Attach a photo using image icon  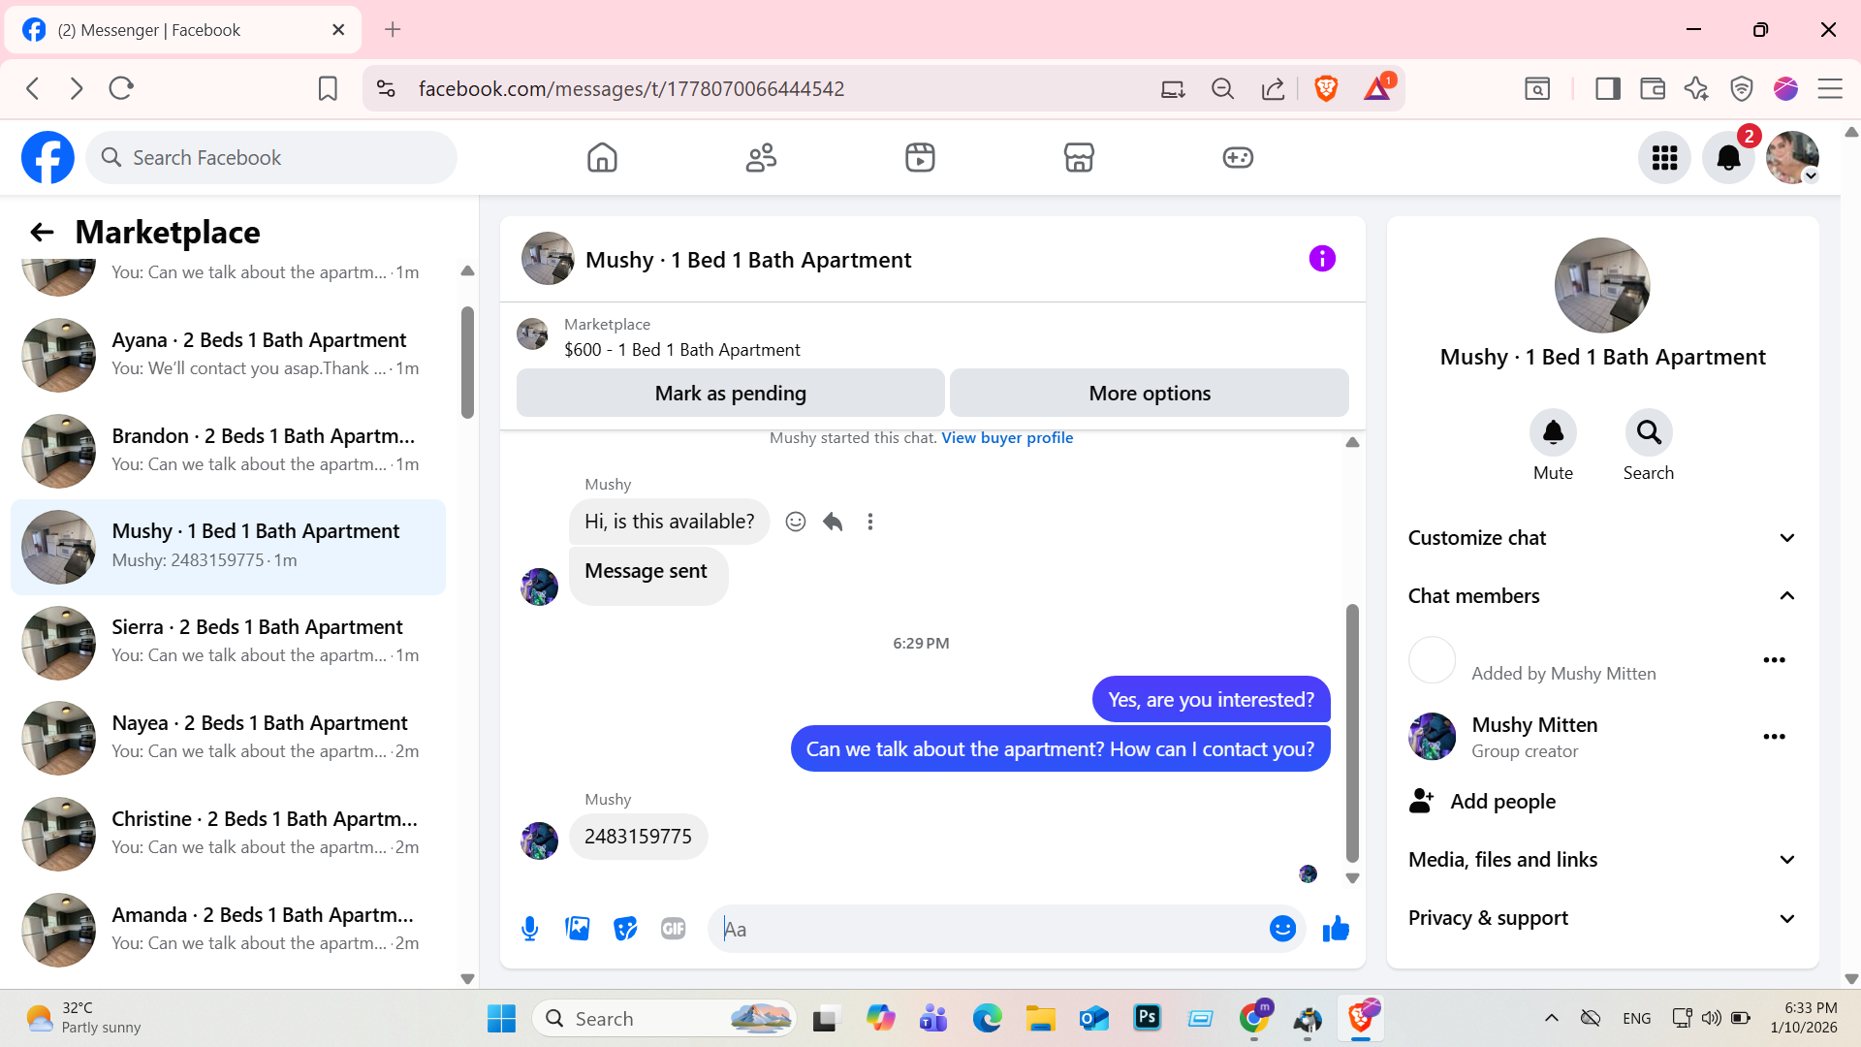tap(578, 929)
